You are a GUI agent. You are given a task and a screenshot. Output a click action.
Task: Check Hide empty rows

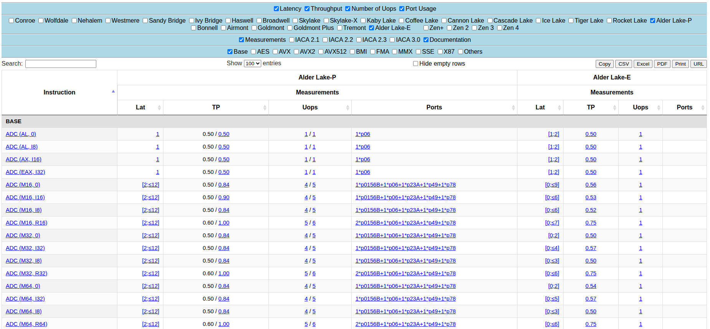tap(416, 64)
